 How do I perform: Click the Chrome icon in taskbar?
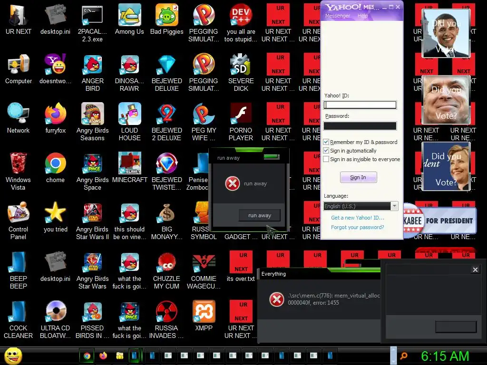click(87, 355)
